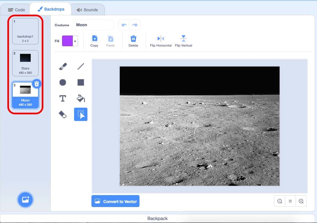Zoom in on the canvas

(301, 201)
